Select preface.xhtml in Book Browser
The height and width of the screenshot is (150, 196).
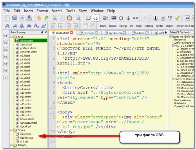click(x=28, y=48)
